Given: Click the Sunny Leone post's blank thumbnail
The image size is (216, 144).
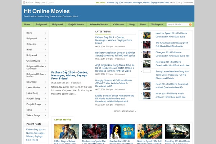Looking at the screenshot, I should [x=147, y=71].
